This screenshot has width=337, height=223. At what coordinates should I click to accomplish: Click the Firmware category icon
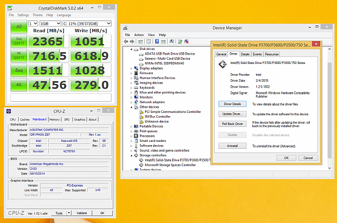[136, 73]
